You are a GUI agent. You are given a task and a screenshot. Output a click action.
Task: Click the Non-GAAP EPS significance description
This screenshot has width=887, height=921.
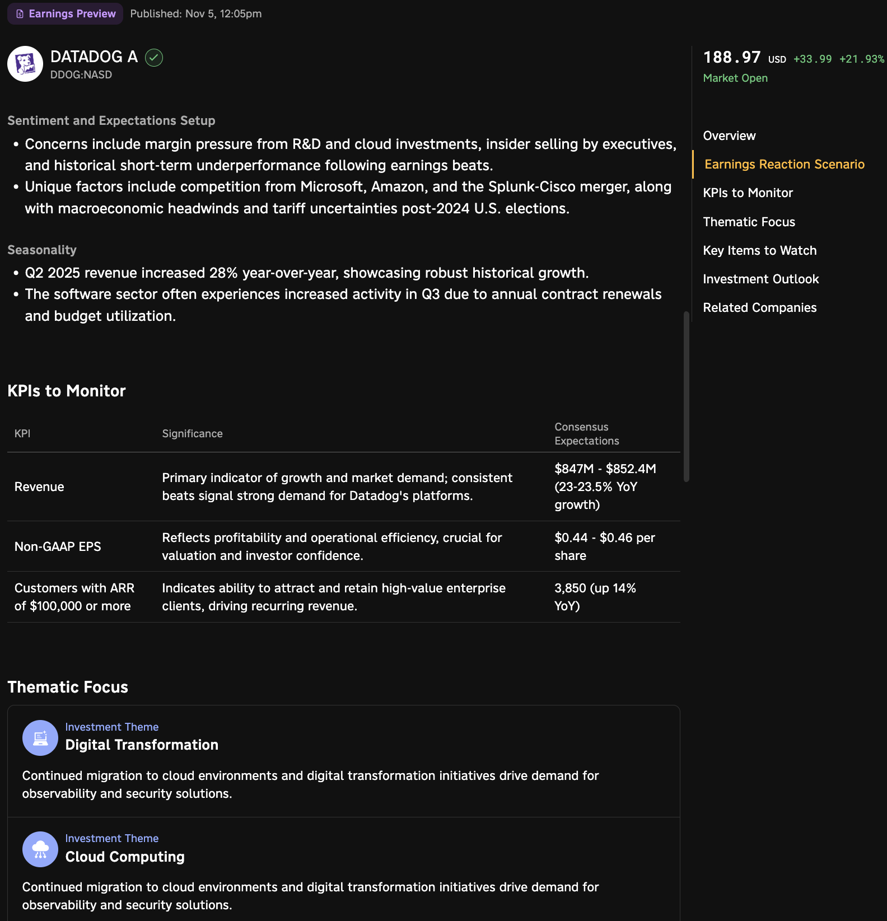click(332, 546)
